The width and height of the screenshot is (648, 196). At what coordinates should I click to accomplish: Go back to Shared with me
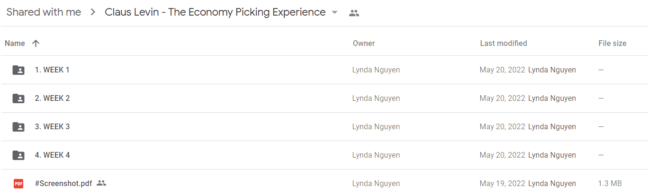click(x=44, y=12)
